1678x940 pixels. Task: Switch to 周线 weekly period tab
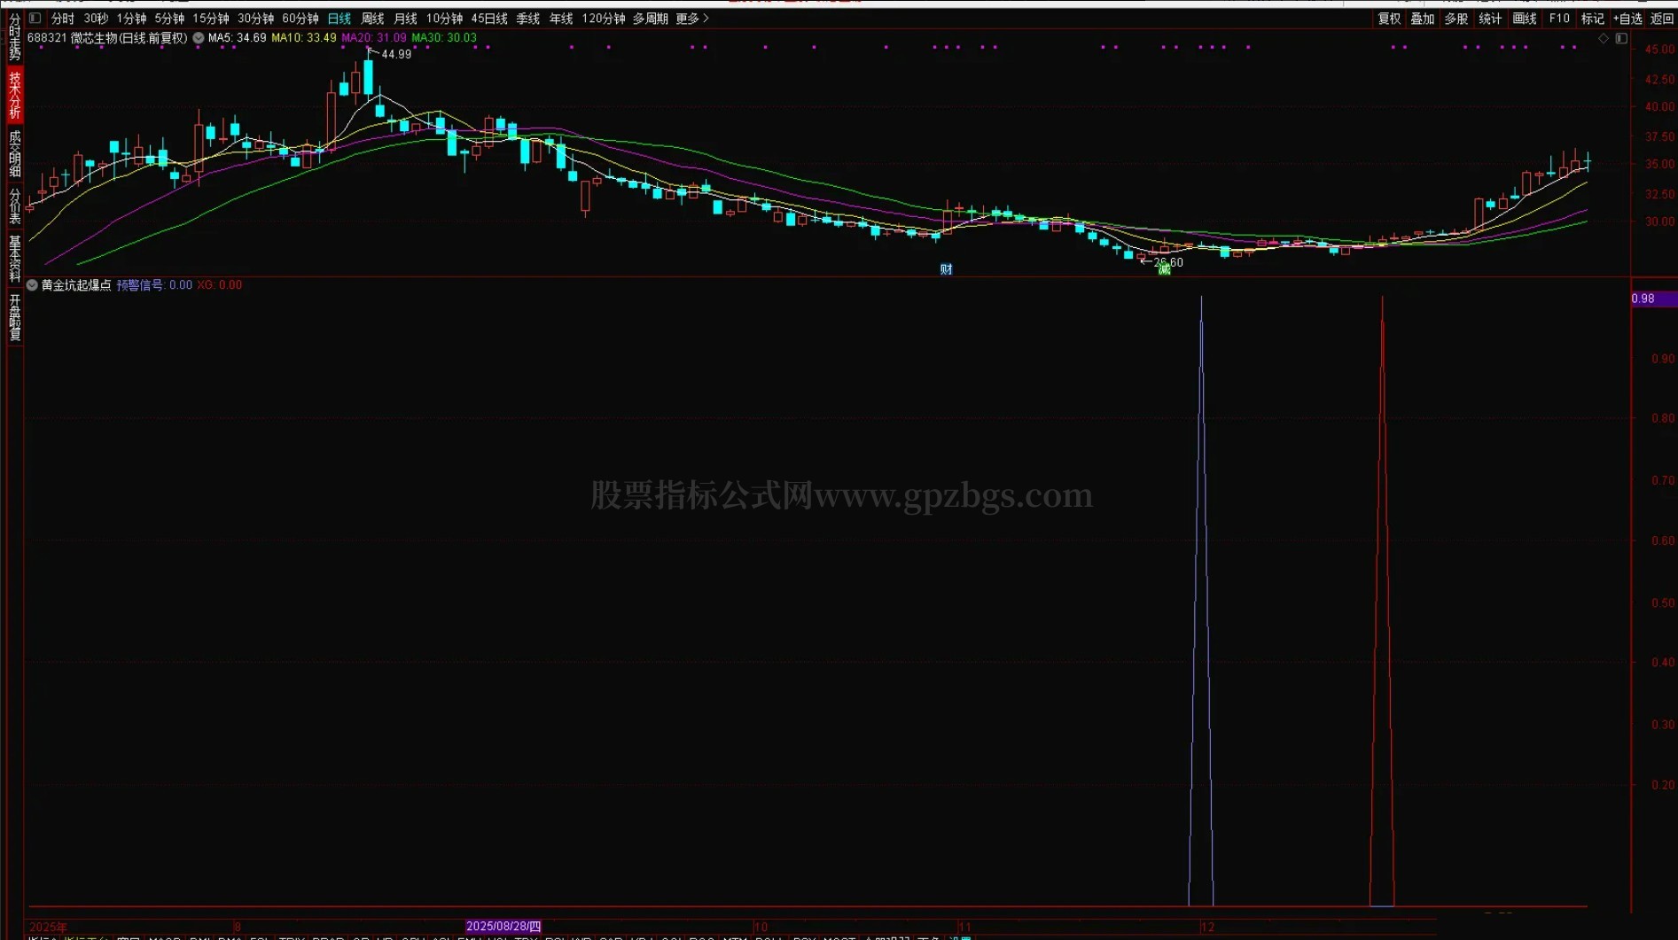click(x=372, y=18)
